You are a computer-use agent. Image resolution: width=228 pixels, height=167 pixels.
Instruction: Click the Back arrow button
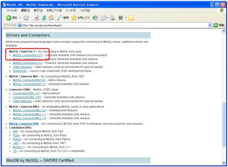(9, 18)
